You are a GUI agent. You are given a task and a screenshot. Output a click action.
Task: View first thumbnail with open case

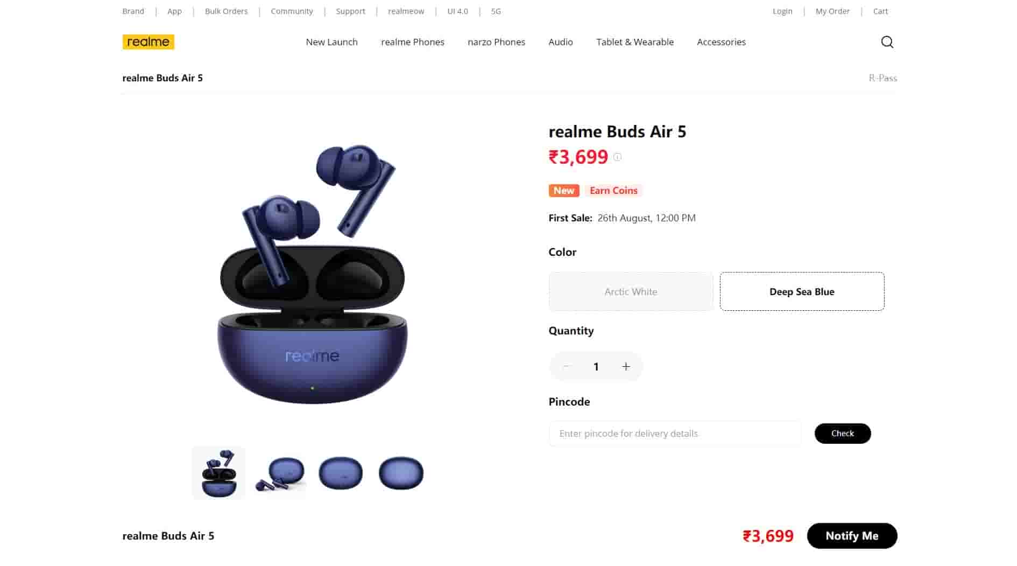click(219, 473)
